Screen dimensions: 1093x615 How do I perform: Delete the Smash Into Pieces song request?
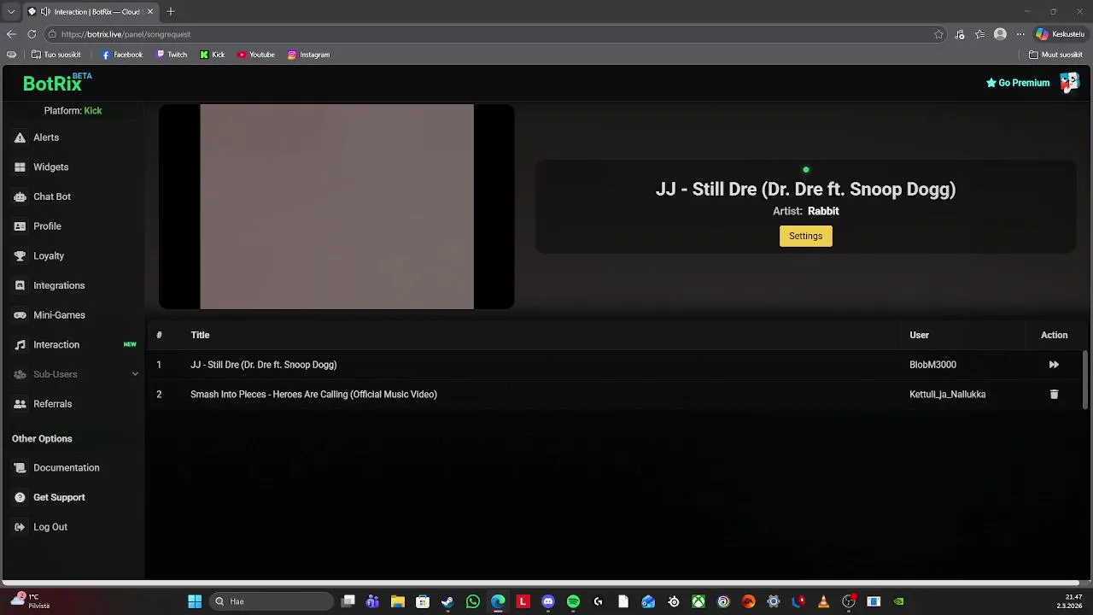1054,395
